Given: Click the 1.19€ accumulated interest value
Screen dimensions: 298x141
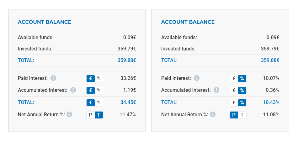Looking at the screenshot, I should (130, 90).
